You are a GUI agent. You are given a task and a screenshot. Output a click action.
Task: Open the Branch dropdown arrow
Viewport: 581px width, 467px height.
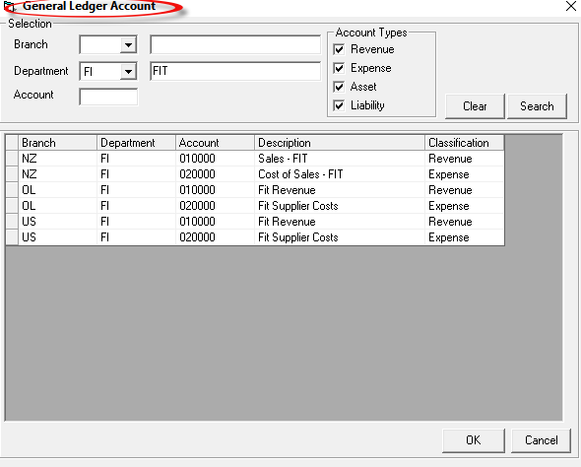tap(128, 45)
